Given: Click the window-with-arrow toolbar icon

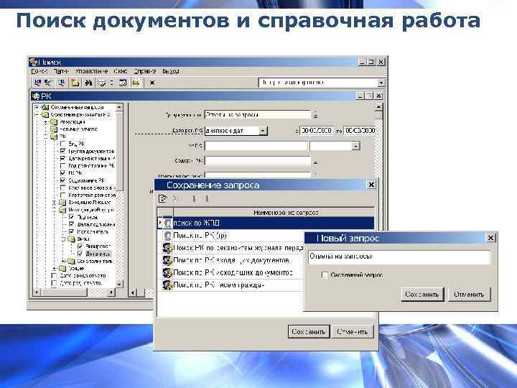Looking at the screenshot, I should tap(123, 83).
